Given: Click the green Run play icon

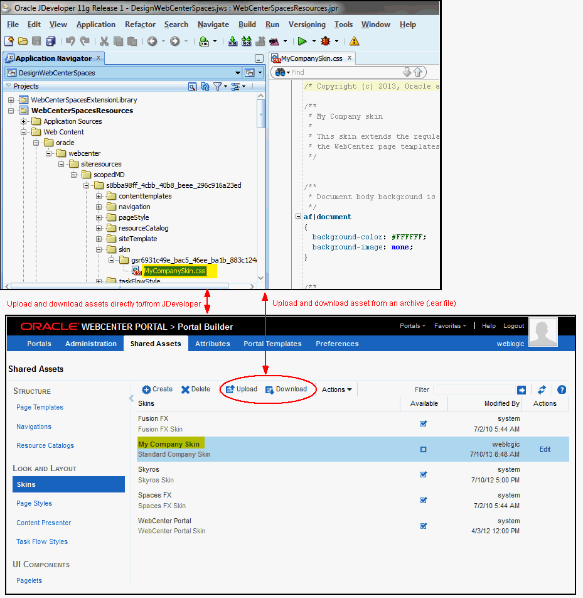Looking at the screenshot, I should (x=302, y=41).
